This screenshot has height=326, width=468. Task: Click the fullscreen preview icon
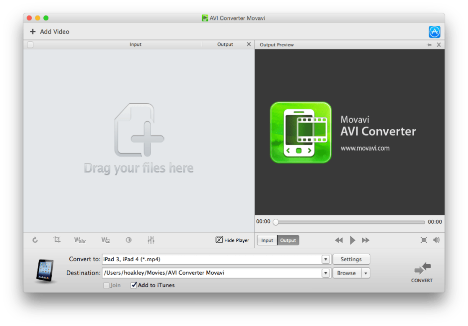coord(424,240)
